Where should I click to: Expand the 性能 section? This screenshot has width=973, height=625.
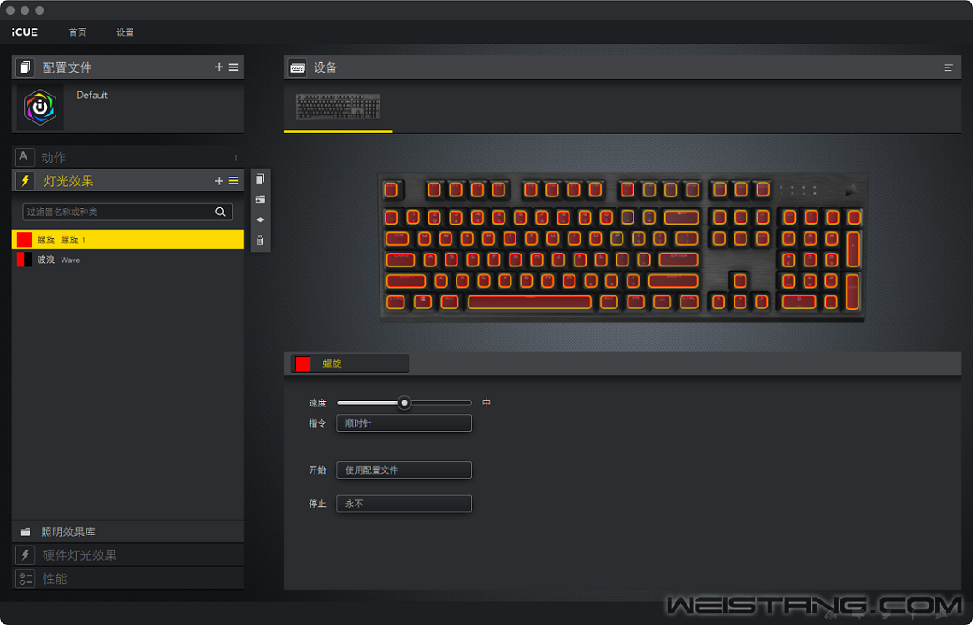click(x=127, y=579)
